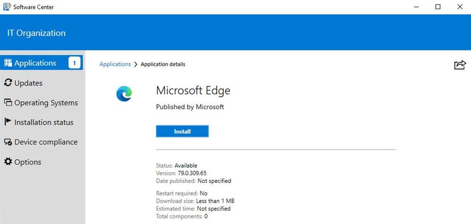Click the Options gear icon
The height and width of the screenshot is (224, 471).
point(8,162)
